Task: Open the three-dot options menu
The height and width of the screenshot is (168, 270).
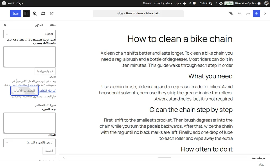Action: pos(5,13)
